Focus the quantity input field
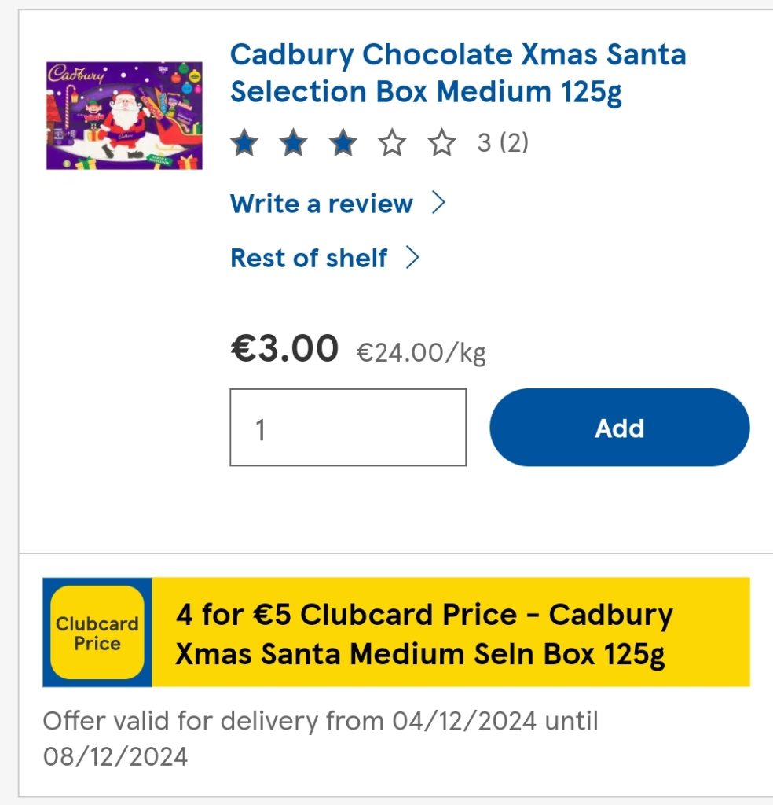The height and width of the screenshot is (805, 773). coord(348,428)
